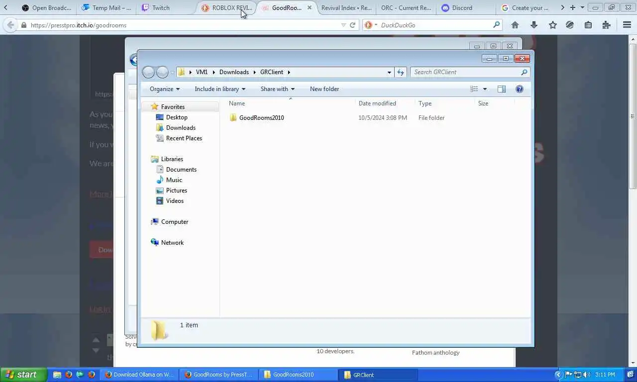Open Firefox downloads arrow

(x=534, y=25)
